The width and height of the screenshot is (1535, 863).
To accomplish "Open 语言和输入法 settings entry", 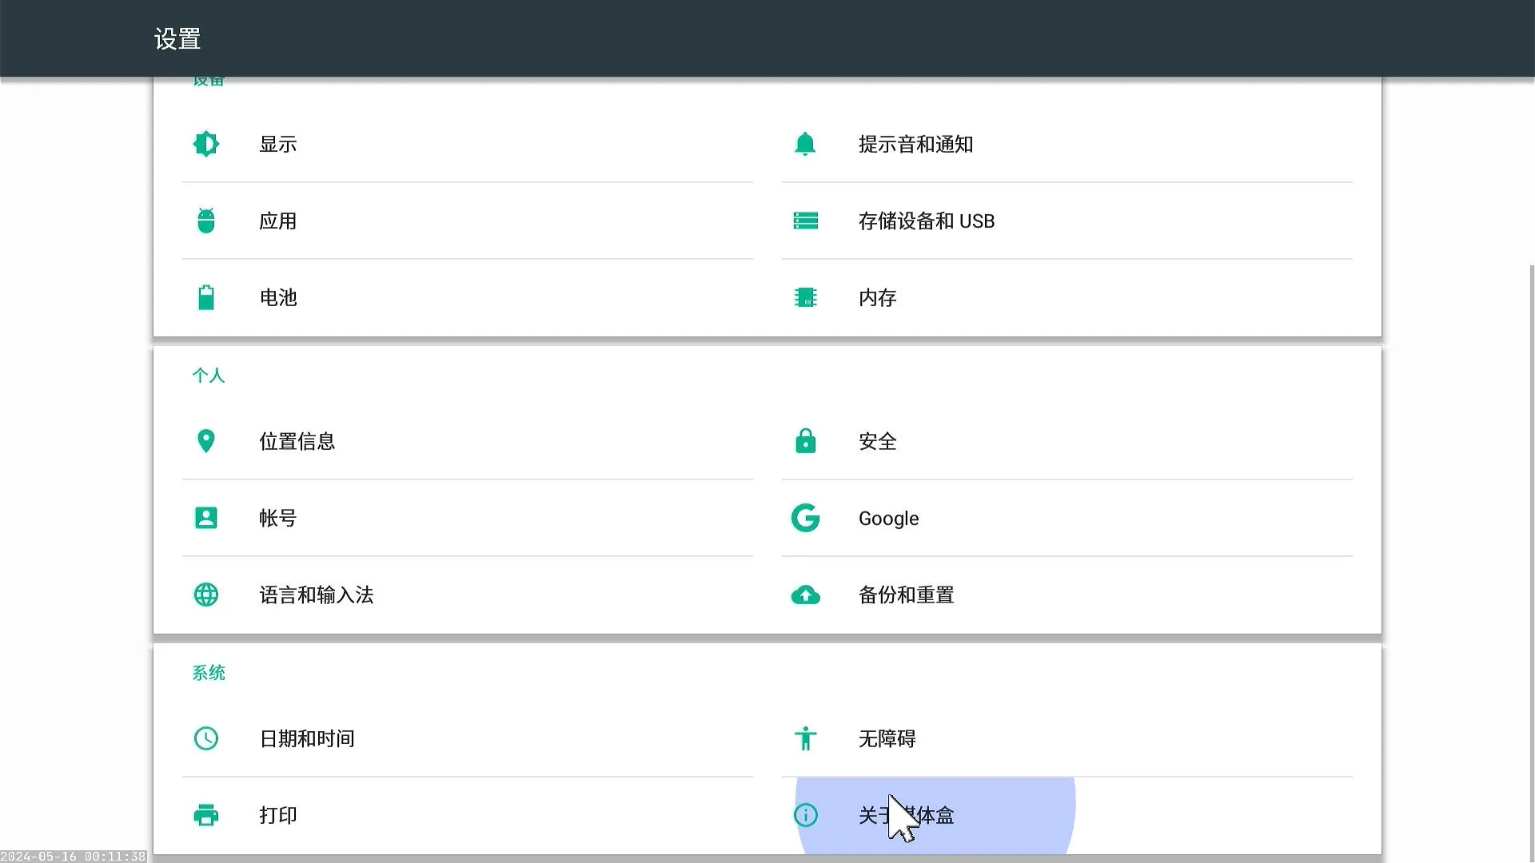I will pos(316,595).
